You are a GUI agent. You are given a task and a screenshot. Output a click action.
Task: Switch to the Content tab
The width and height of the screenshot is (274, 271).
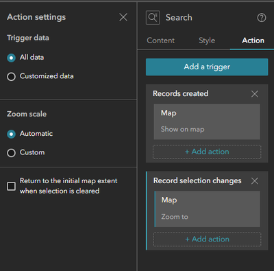[160, 40]
